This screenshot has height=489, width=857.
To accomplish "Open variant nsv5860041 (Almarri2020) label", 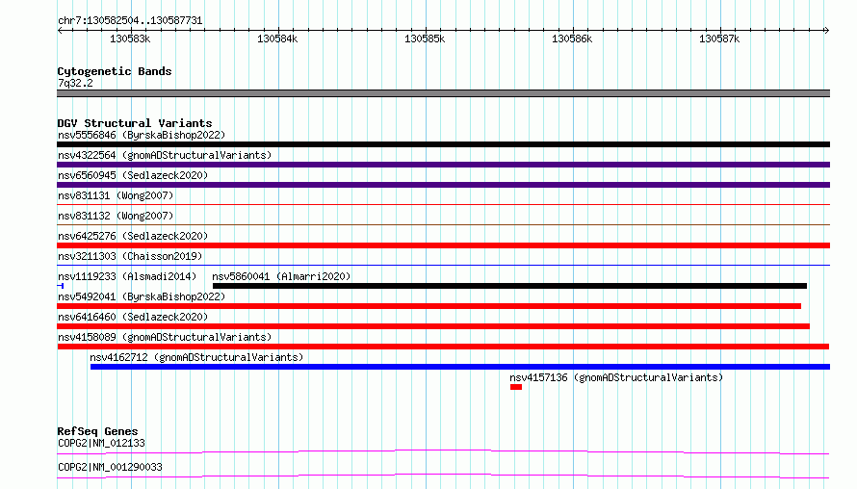I will [x=281, y=276].
